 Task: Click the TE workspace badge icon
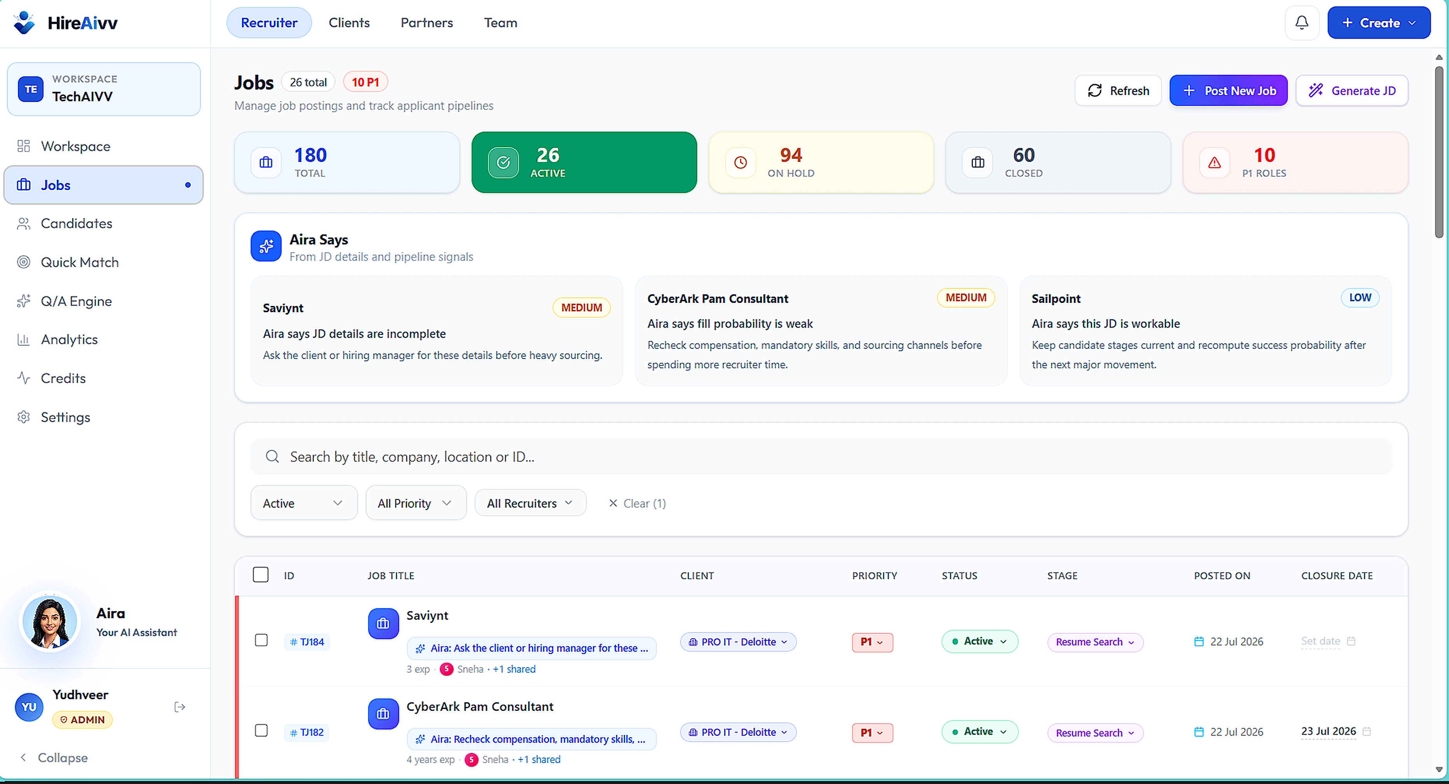point(31,89)
